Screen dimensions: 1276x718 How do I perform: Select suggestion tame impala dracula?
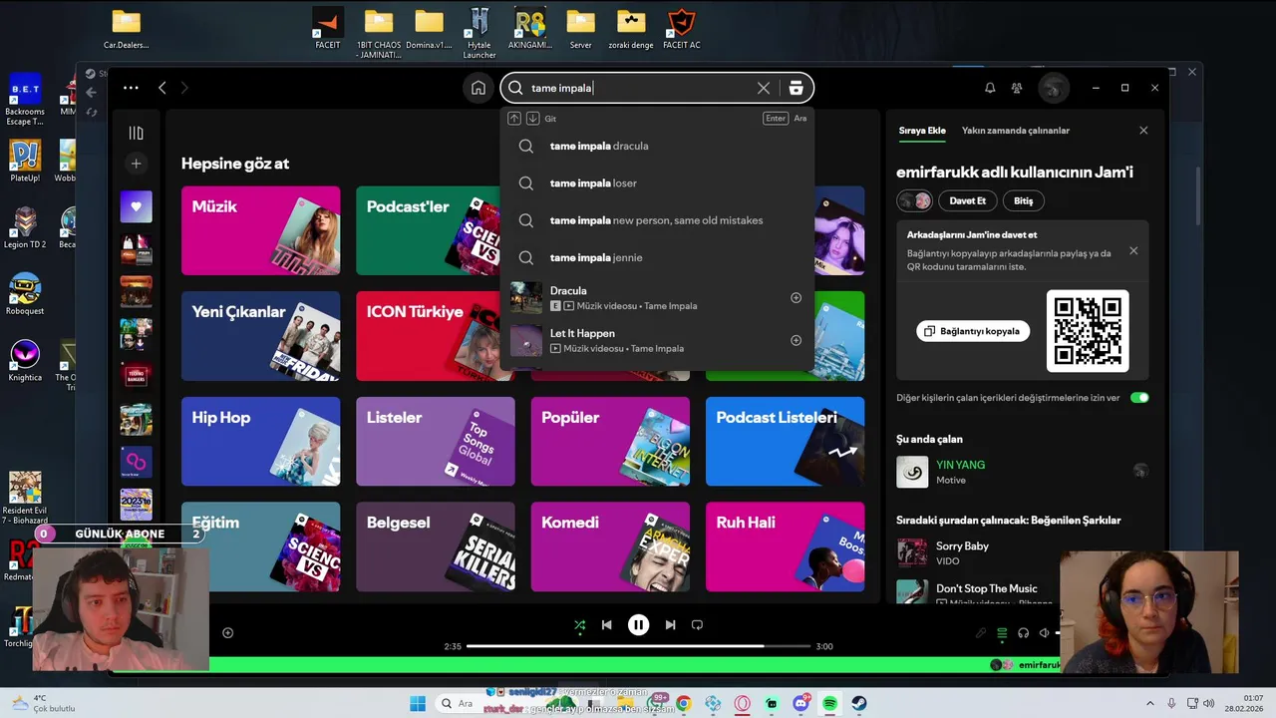pos(657,146)
